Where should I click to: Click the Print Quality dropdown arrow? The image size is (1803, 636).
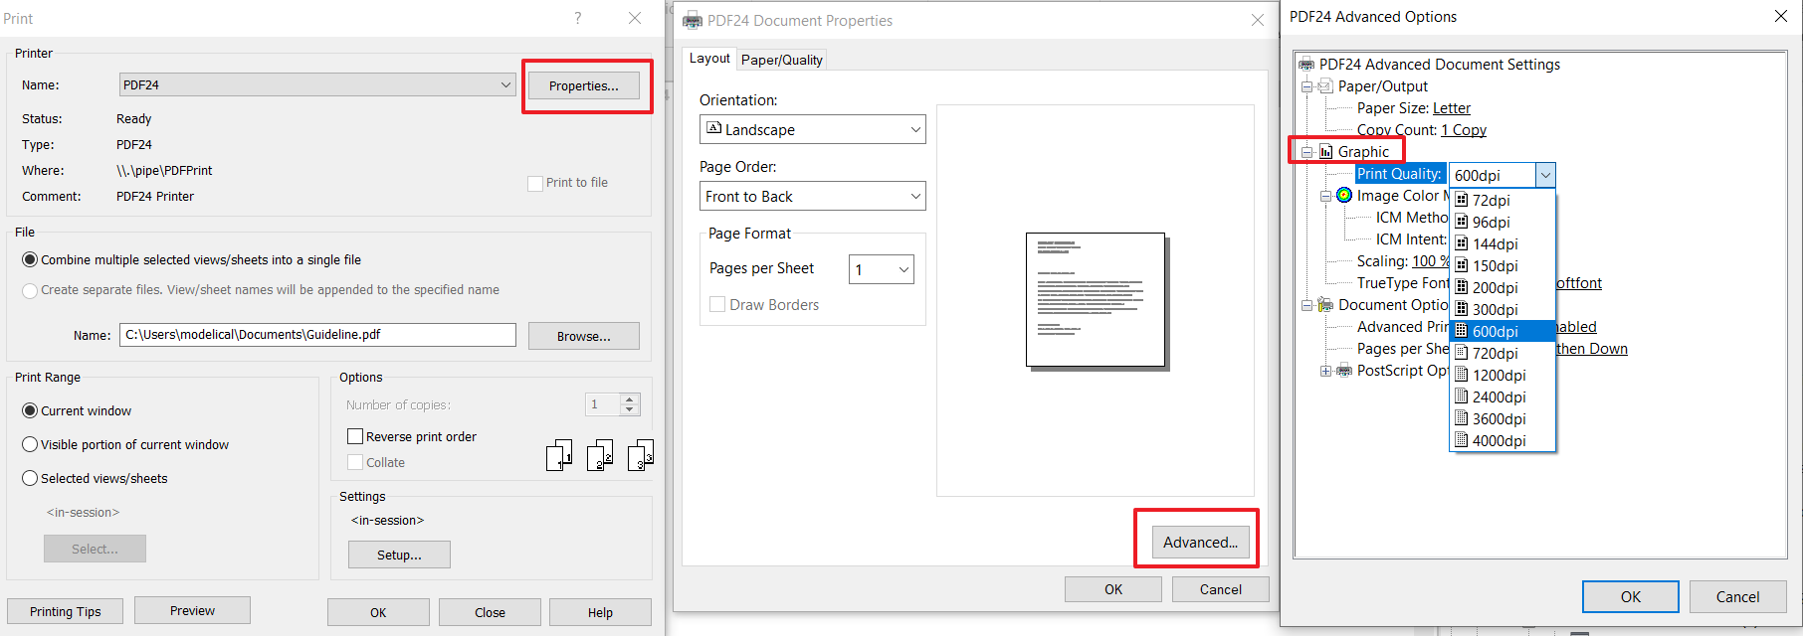pos(1545,175)
